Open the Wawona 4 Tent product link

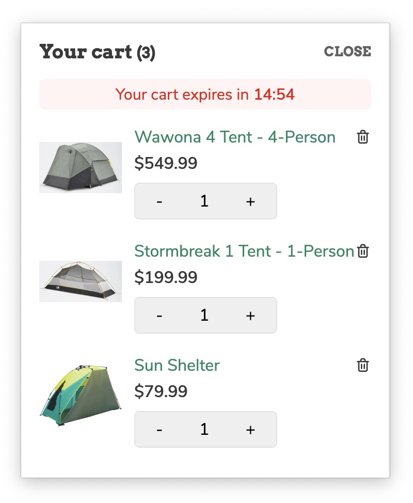click(x=235, y=137)
